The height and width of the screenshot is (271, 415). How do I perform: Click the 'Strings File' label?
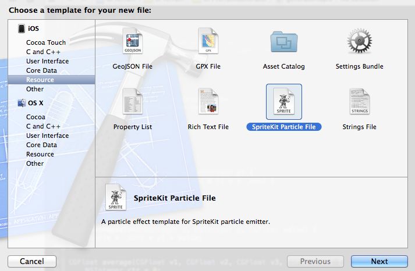click(360, 127)
